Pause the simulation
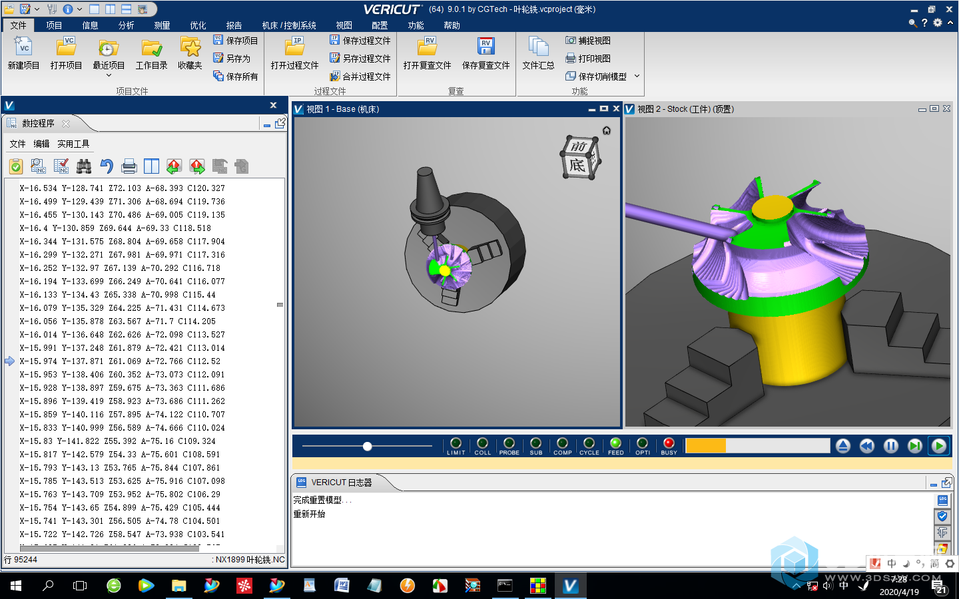959x599 pixels. pyautogui.click(x=891, y=446)
